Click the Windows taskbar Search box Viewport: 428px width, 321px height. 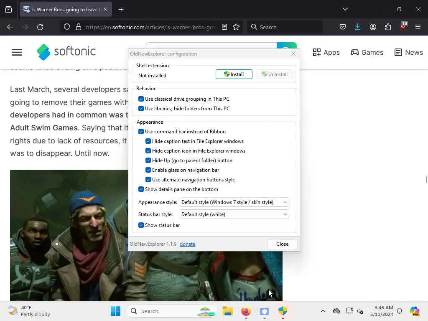point(172,311)
